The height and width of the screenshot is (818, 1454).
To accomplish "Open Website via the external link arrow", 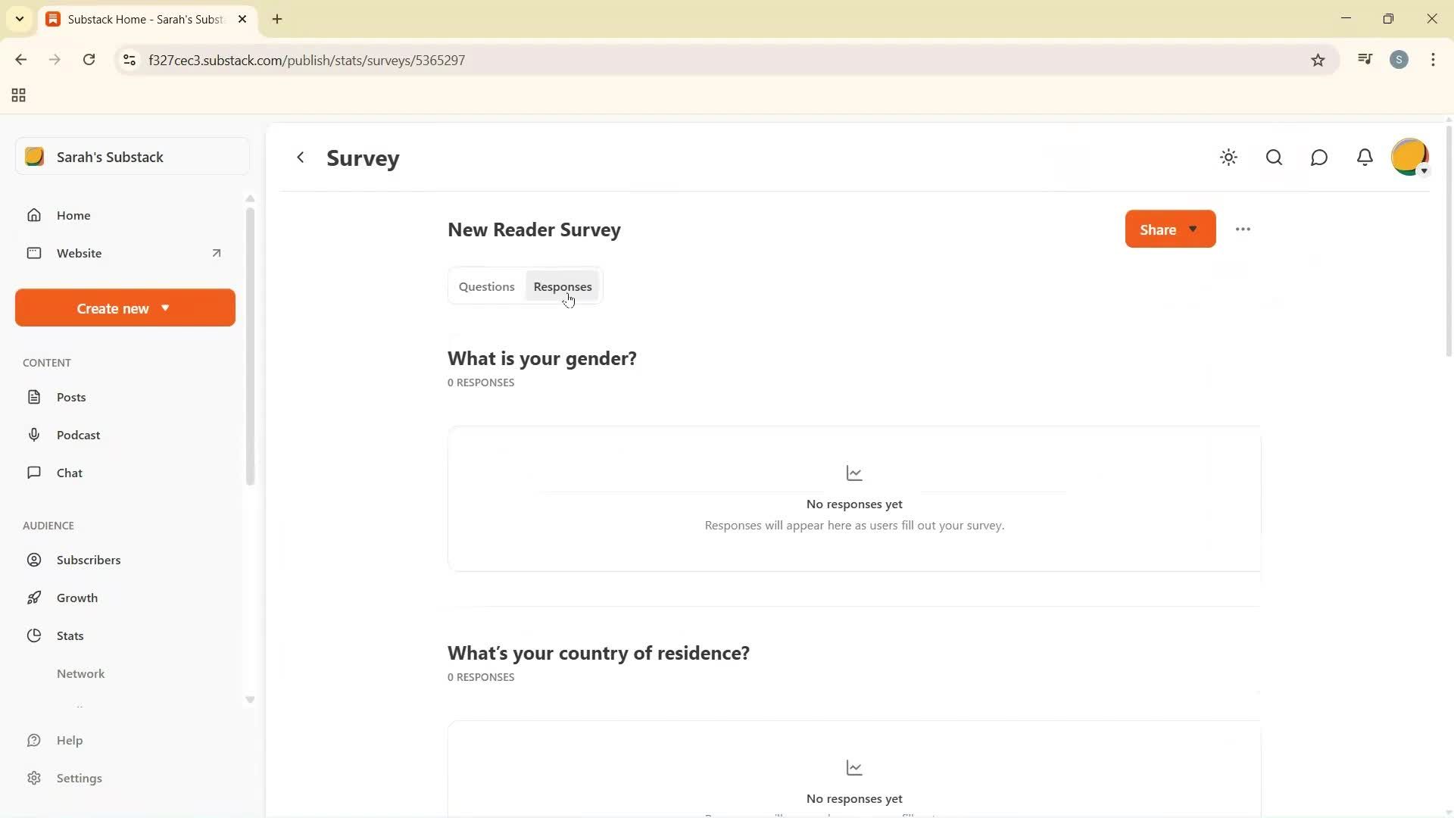I will (217, 253).
